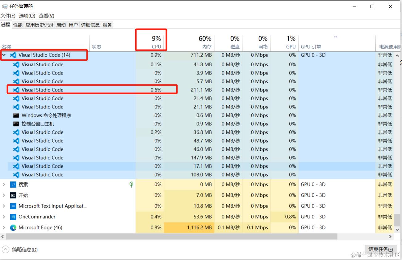Viewport: 402px width, 260px height.
Task: Open the 查看(V) menu
Action: [x=46, y=16]
